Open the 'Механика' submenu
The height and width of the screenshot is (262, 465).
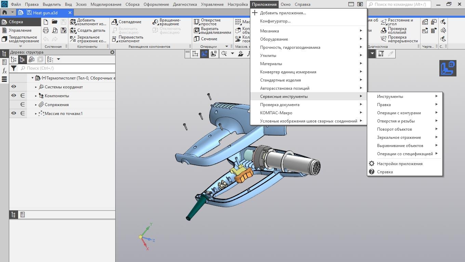tap(269, 31)
